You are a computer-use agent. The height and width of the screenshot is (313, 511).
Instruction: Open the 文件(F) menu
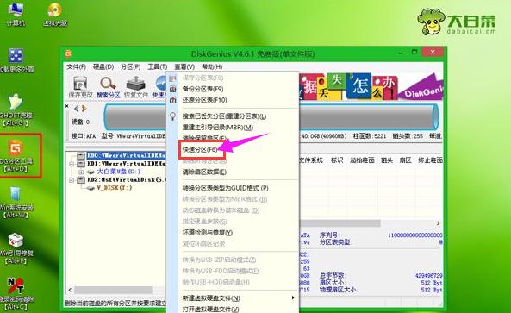click(x=76, y=66)
